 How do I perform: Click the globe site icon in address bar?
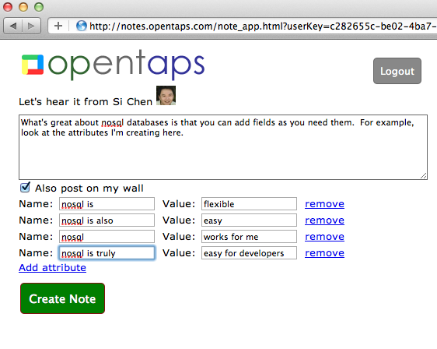(x=82, y=26)
